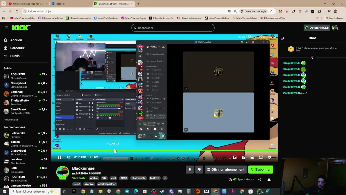Click Offrir un abonnement button

click(226, 170)
